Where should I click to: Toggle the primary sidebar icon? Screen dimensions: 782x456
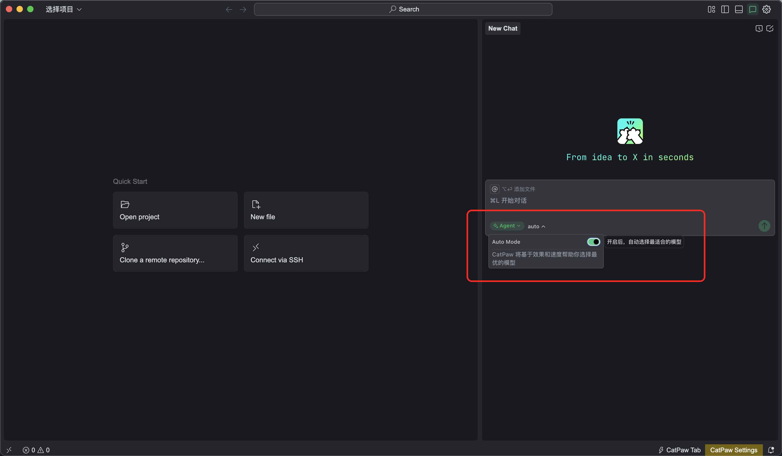pos(725,9)
